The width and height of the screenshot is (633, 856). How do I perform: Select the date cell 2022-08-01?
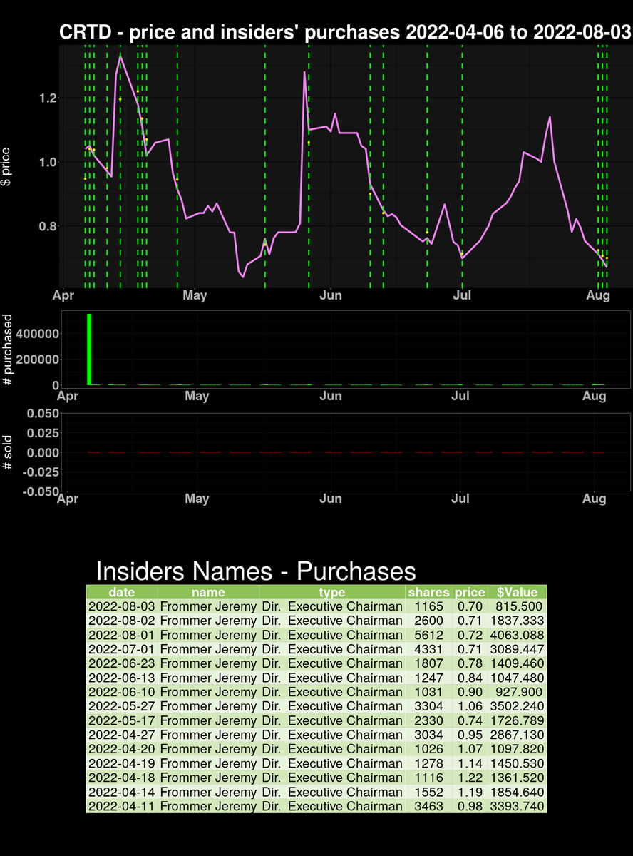pyautogui.click(x=122, y=635)
